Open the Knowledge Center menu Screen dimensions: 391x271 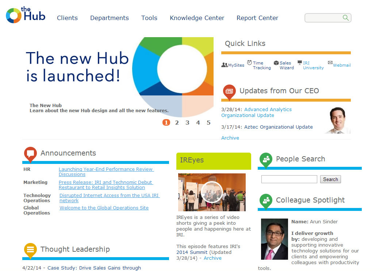(197, 18)
